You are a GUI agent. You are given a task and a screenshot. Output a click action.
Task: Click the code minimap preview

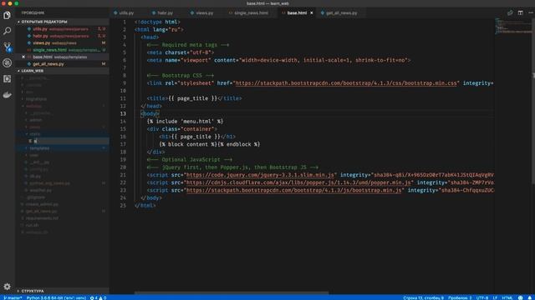click(x=513, y=26)
